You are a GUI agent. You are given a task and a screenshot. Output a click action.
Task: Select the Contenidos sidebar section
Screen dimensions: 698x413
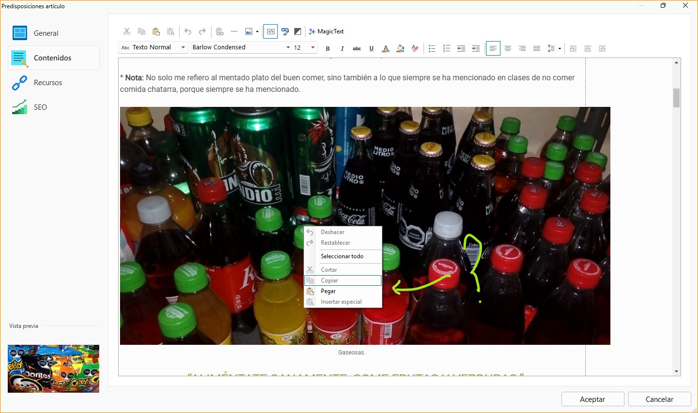click(54, 58)
